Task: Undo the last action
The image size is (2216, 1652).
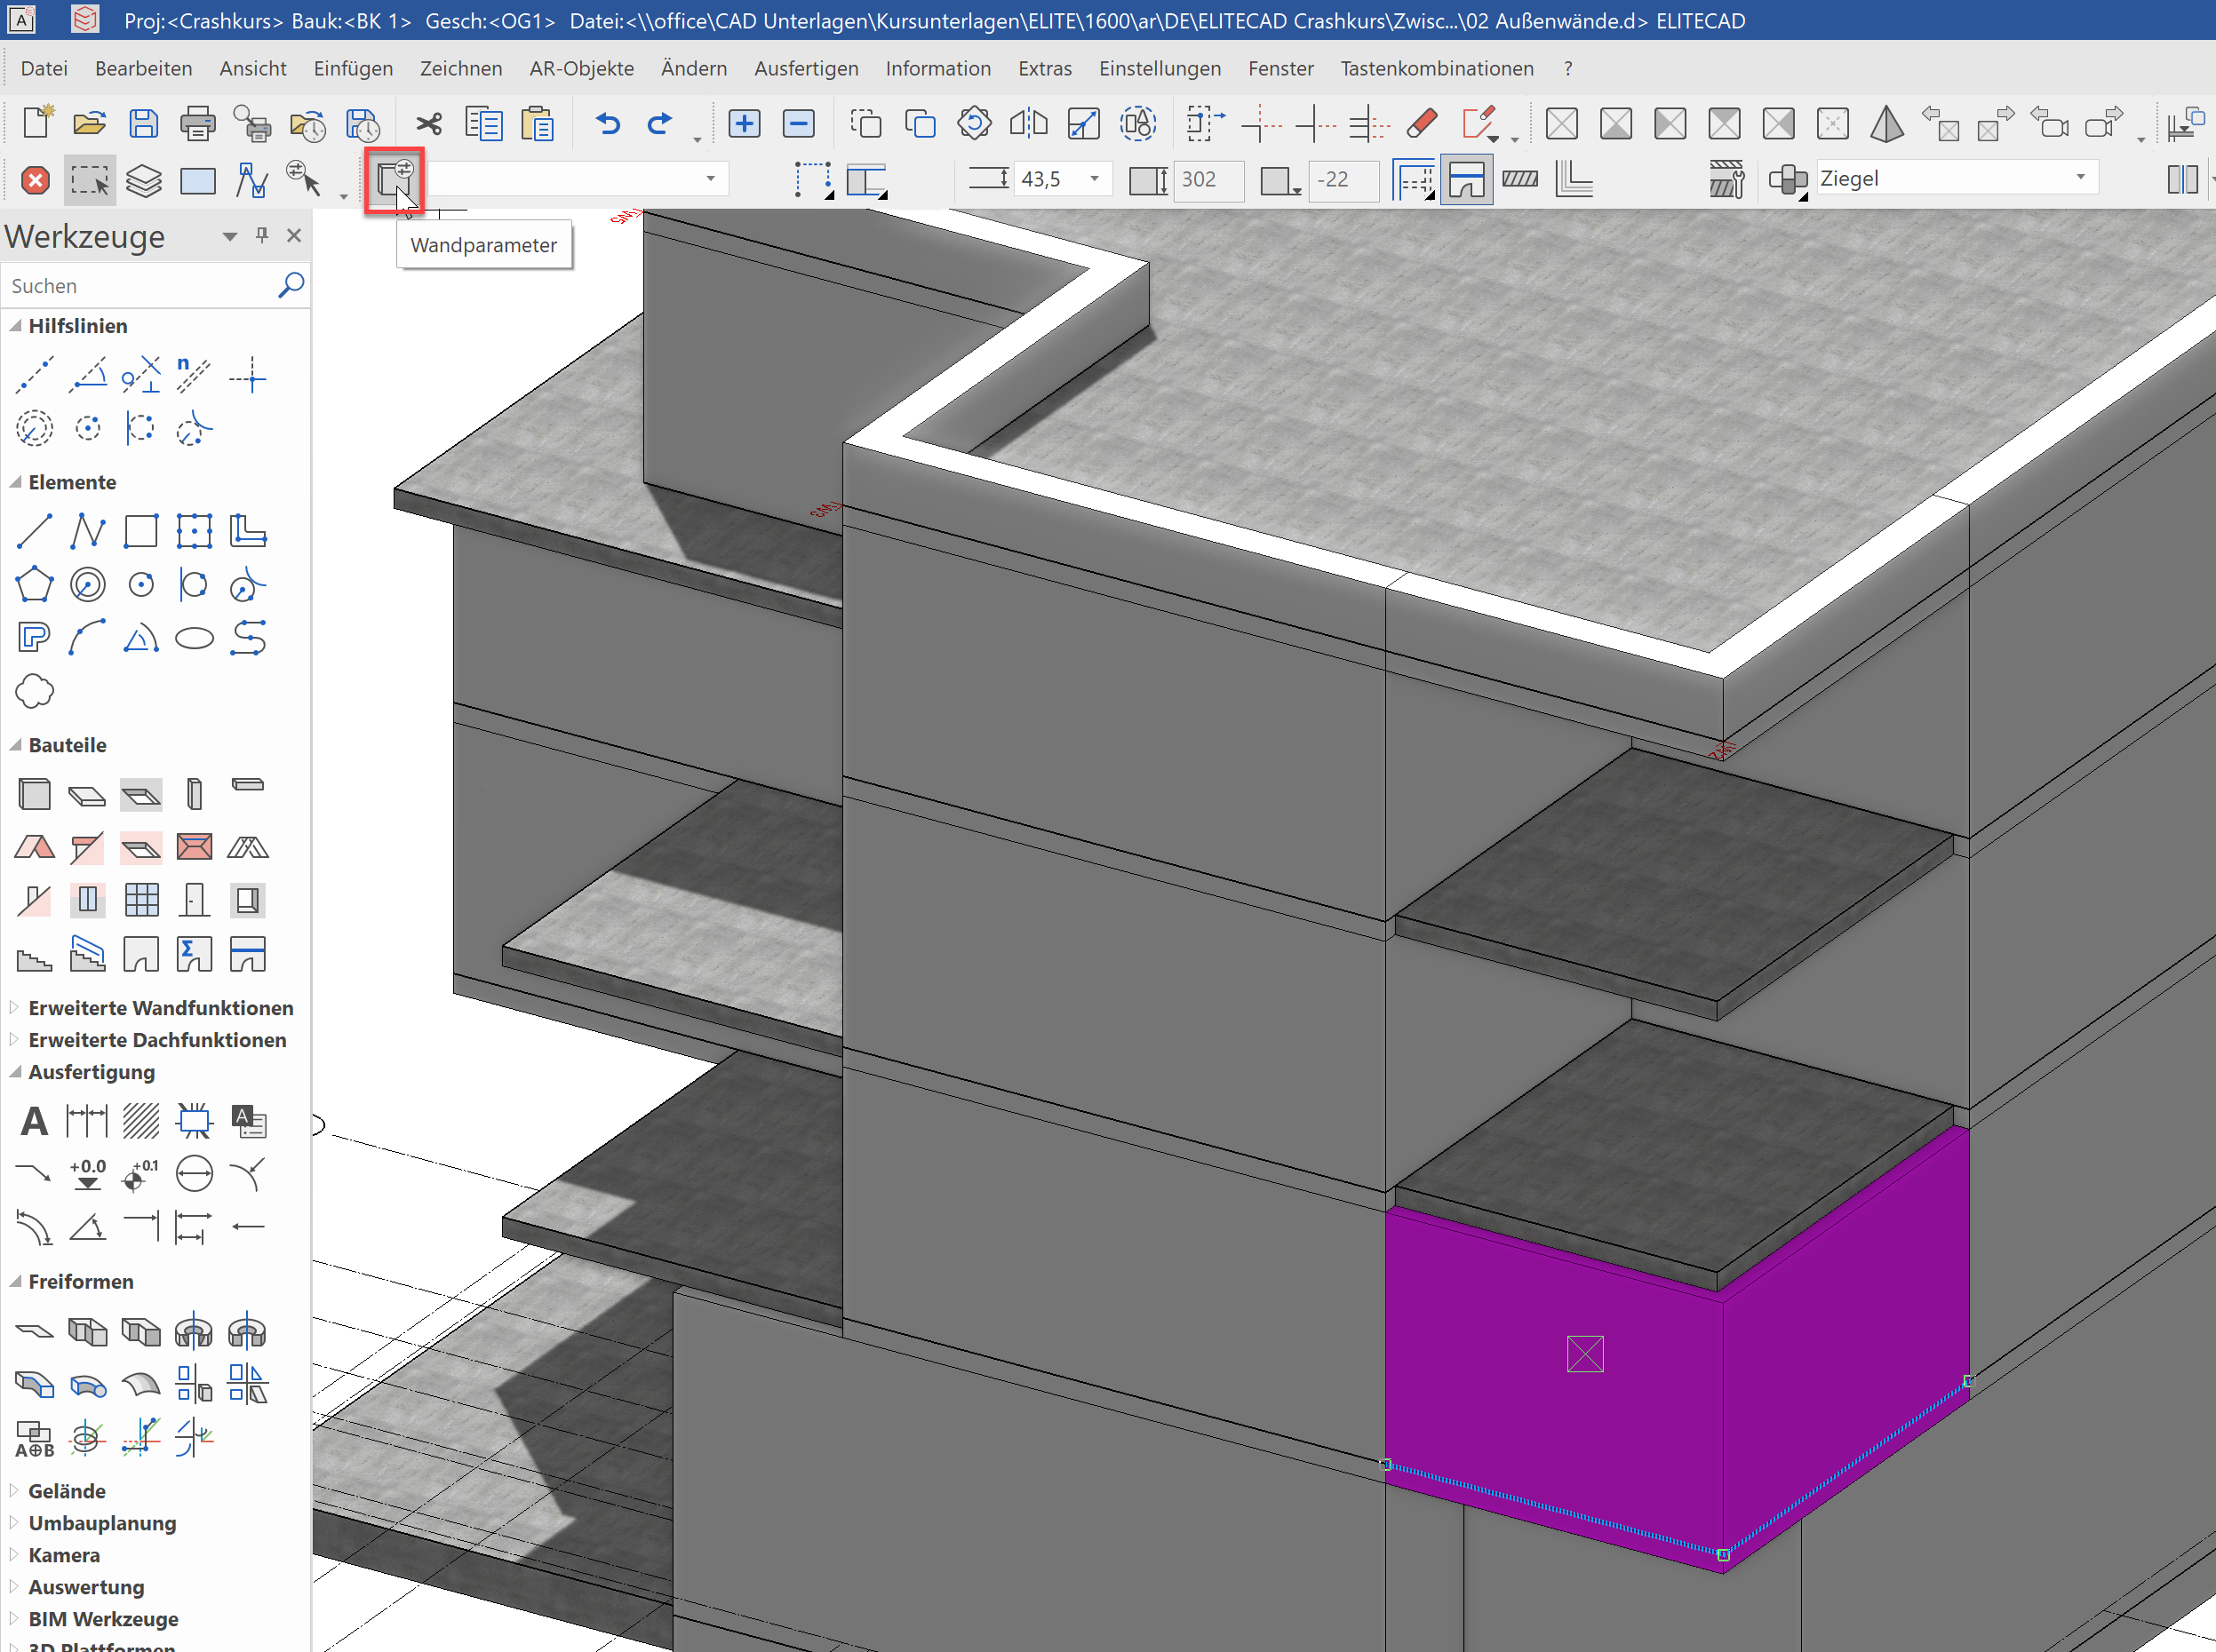Action: [607, 124]
